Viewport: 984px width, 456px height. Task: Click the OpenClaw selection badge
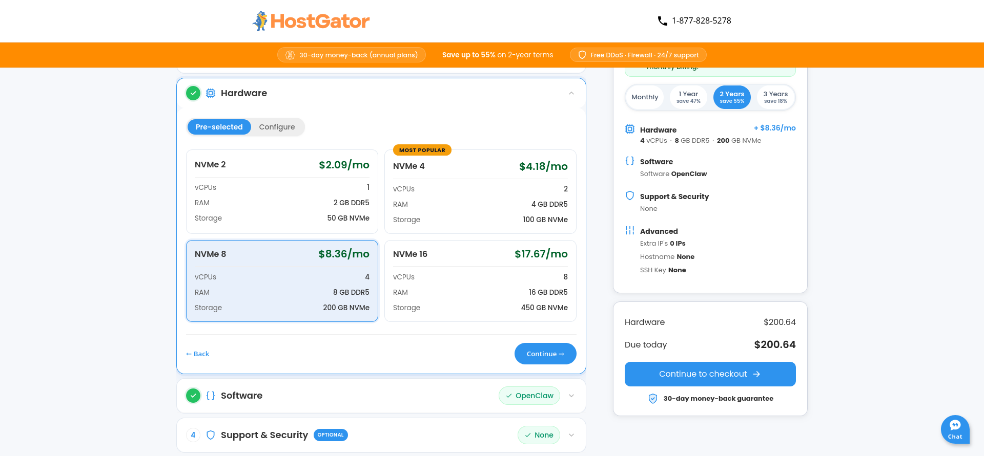[529, 396]
